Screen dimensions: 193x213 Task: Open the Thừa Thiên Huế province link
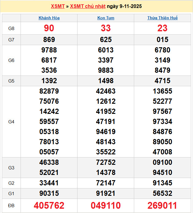[x=162, y=18]
